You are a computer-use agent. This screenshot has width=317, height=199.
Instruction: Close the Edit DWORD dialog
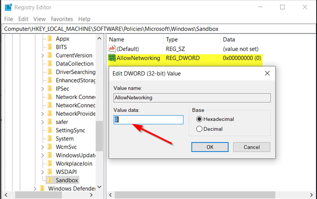pyautogui.click(x=267, y=73)
